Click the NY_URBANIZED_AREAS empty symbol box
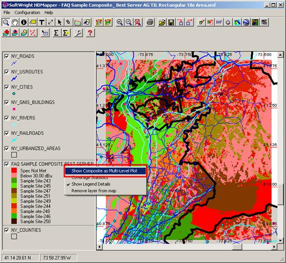This screenshot has width=286, height=263. (x=14, y=155)
